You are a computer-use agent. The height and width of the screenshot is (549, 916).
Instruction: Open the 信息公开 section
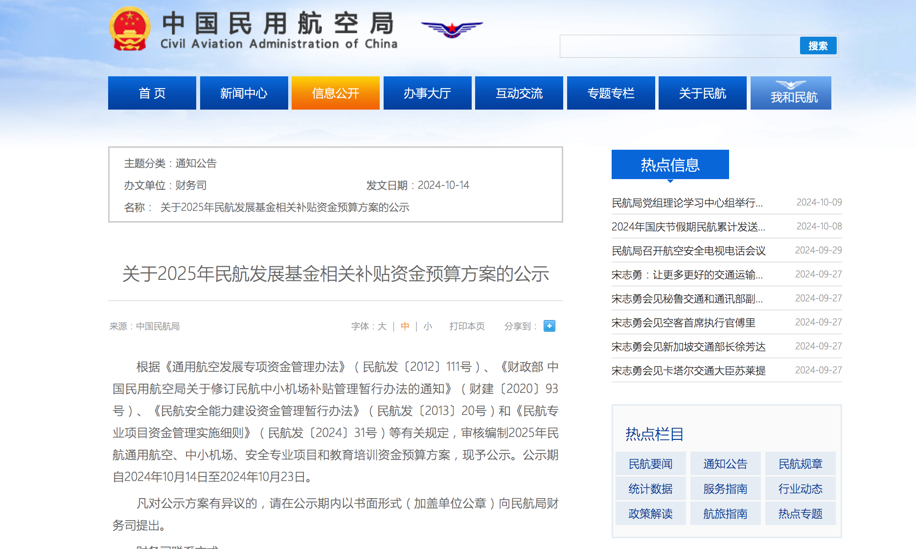pos(335,92)
